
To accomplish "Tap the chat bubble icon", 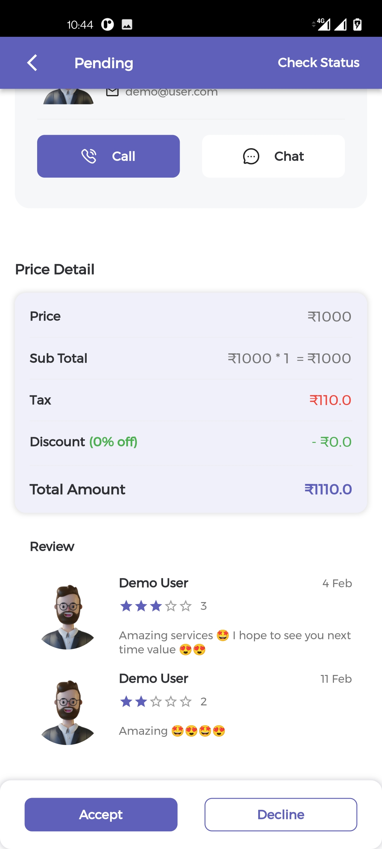I will [x=251, y=156].
